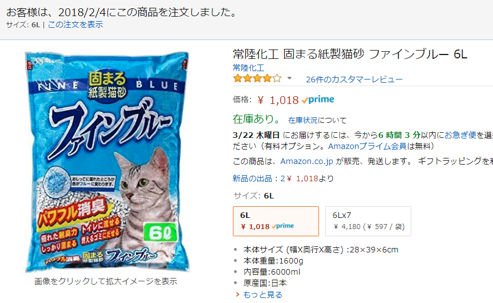Click the prime logo beside the price

pyautogui.click(x=318, y=100)
